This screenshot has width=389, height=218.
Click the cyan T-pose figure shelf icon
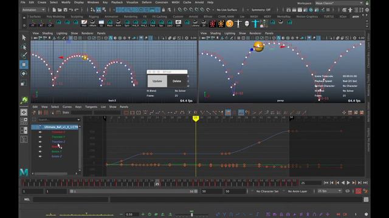(255, 24)
